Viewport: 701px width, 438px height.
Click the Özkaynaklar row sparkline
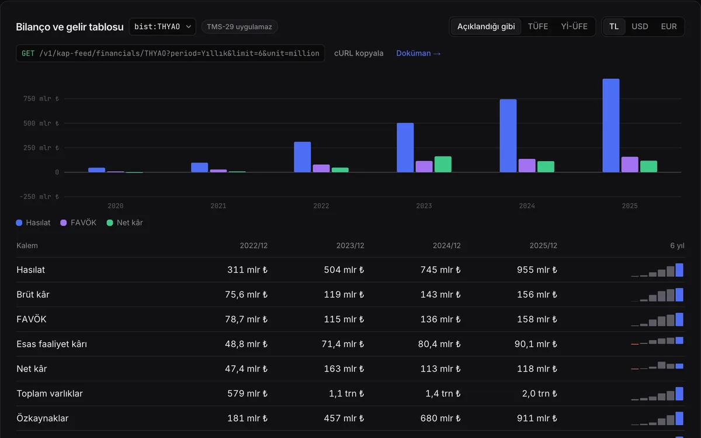(x=657, y=418)
